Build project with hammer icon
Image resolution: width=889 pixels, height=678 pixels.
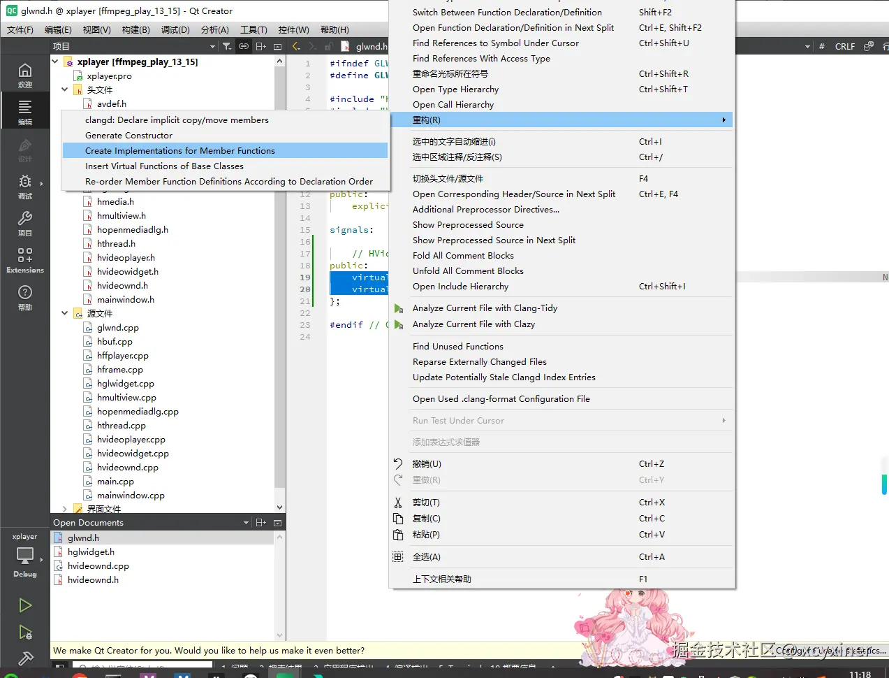(x=25, y=658)
